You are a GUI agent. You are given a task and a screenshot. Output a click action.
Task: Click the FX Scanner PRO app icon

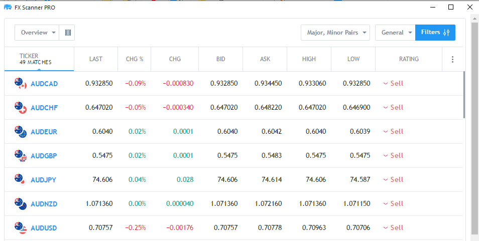click(x=8, y=7)
